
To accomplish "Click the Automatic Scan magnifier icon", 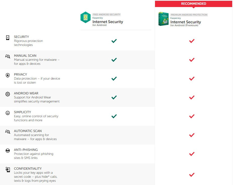I will [8, 132].
